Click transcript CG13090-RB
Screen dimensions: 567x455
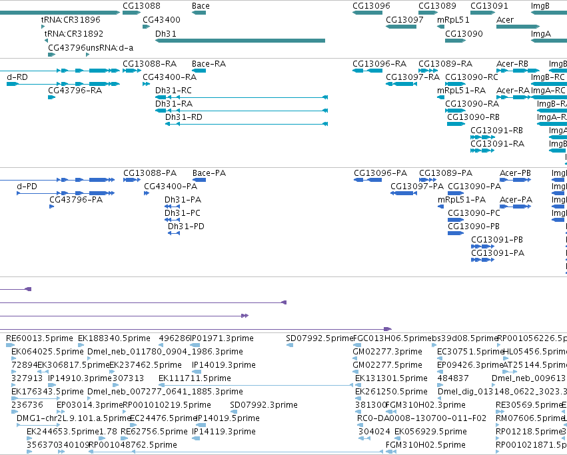tap(456, 124)
